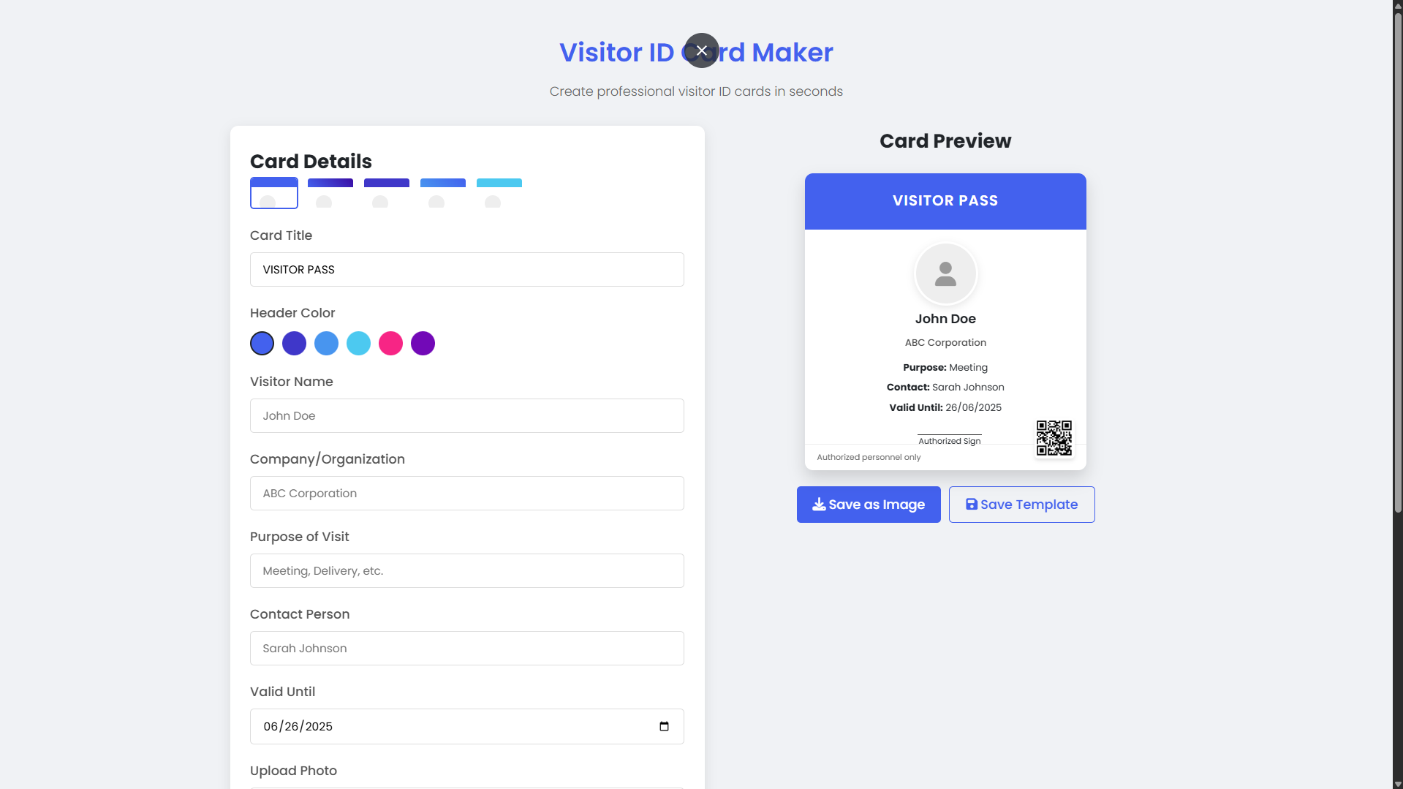The width and height of the screenshot is (1403, 789).
Task: Click 'Contact: Sarah Johnson' on preview
Action: point(945,387)
